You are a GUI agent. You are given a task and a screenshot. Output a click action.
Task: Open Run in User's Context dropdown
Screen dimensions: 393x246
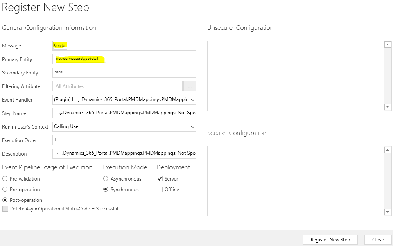click(x=193, y=127)
